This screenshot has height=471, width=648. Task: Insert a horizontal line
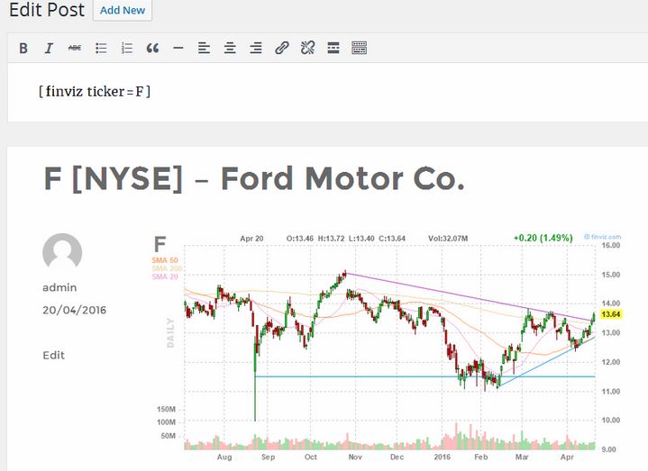tap(178, 48)
